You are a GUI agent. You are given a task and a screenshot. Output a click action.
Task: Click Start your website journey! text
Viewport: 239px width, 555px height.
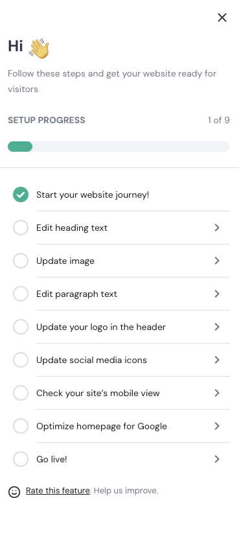point(93,195)
